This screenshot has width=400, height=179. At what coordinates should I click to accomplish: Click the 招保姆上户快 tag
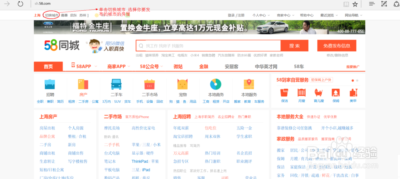pyautogui.click(x=322, y=80)
